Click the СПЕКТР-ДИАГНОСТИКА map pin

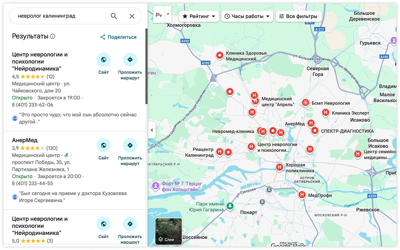pyautogui.click(x=315, y=130)
